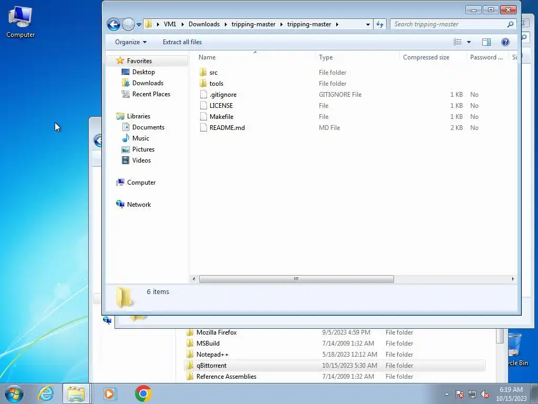The image size is (538, 404).
Task: Select the Makefile file icon
Action: click(203, 116)
